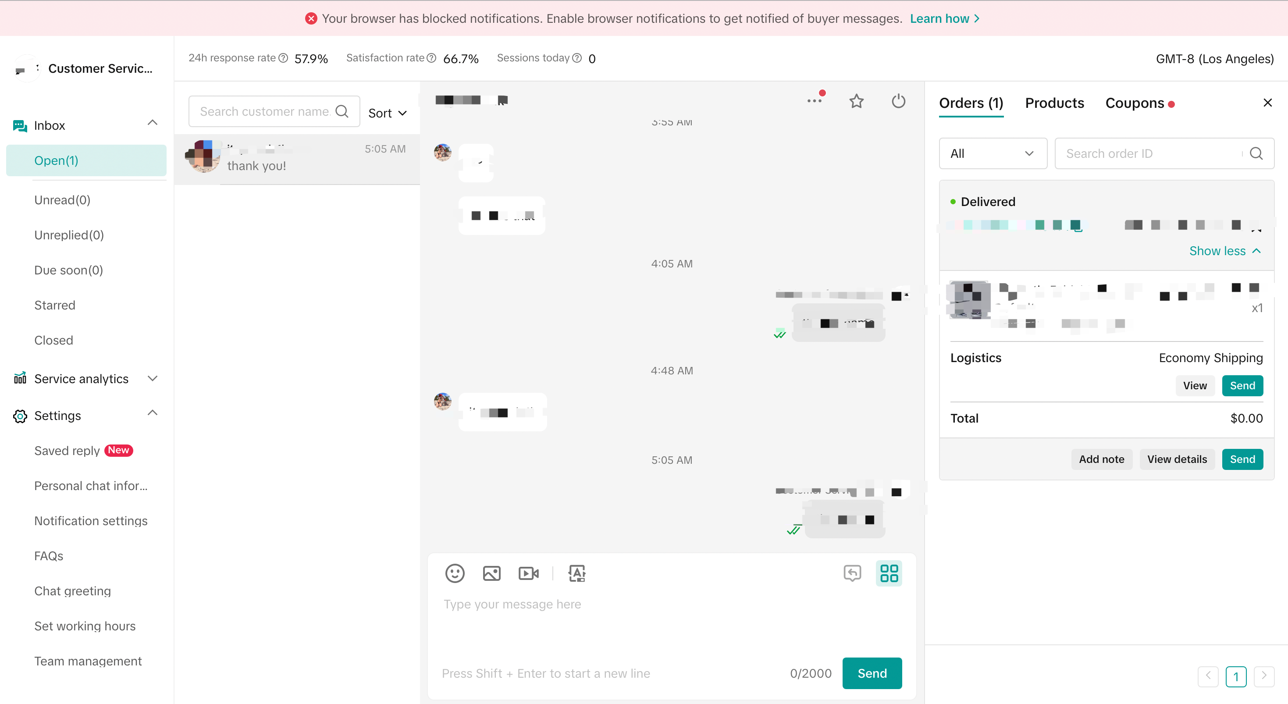Click the power end-session icon
The height and width of the screenshot is (704, 1288).
click(898, 102)
